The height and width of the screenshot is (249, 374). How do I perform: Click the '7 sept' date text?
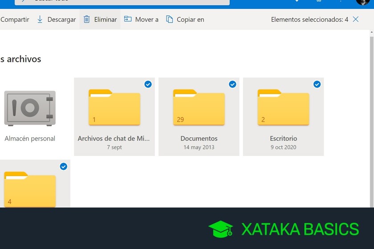(x=114, y=147)
